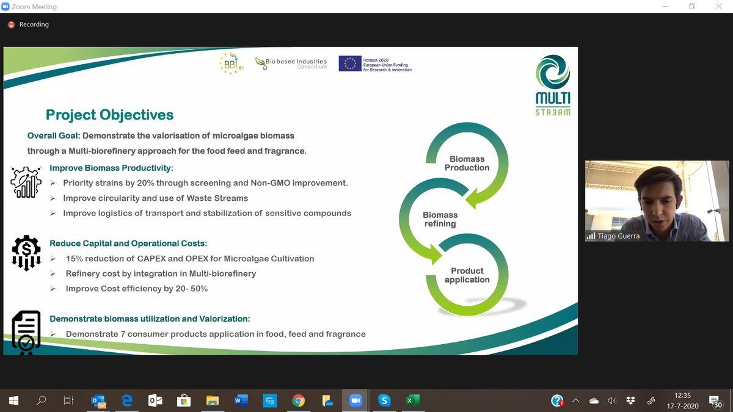
Task: Open the Windows Start menu
Action: (14, 400)
